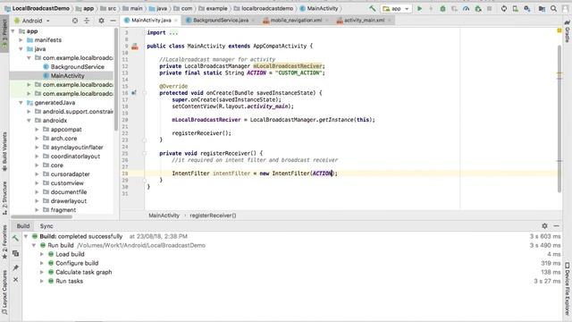This screenshot has width=572, height=322.
Task: Toggle the Favorites tool window side tab
Action: coord(4,242)
